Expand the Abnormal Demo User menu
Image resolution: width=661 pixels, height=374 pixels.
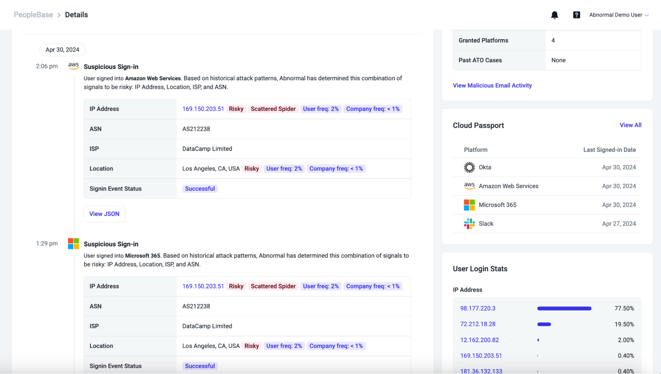point(619,15)
